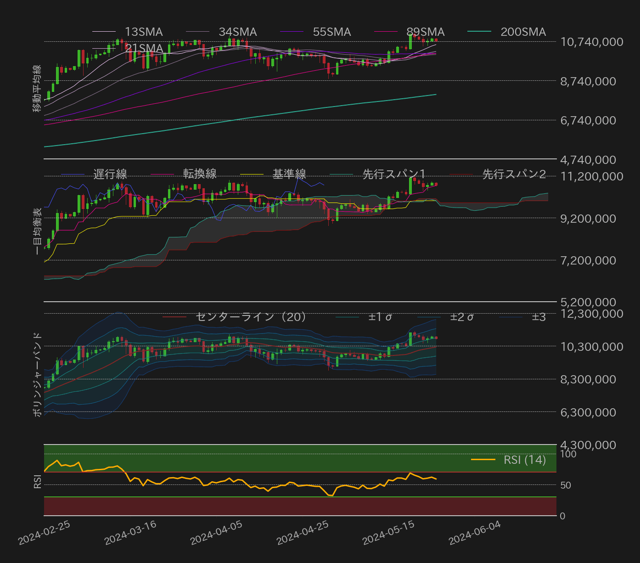Toggle the 200SMA legend entry

(522, 32)
